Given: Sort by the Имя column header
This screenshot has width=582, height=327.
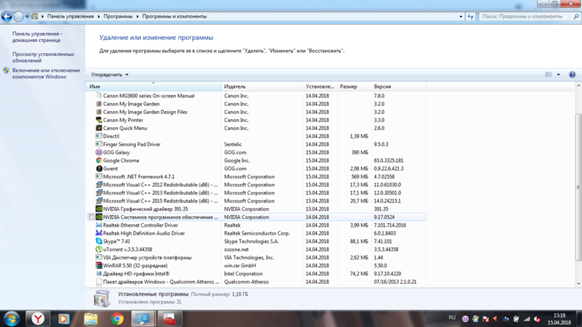Looking at the screenshot, I should tap(154, 86).
